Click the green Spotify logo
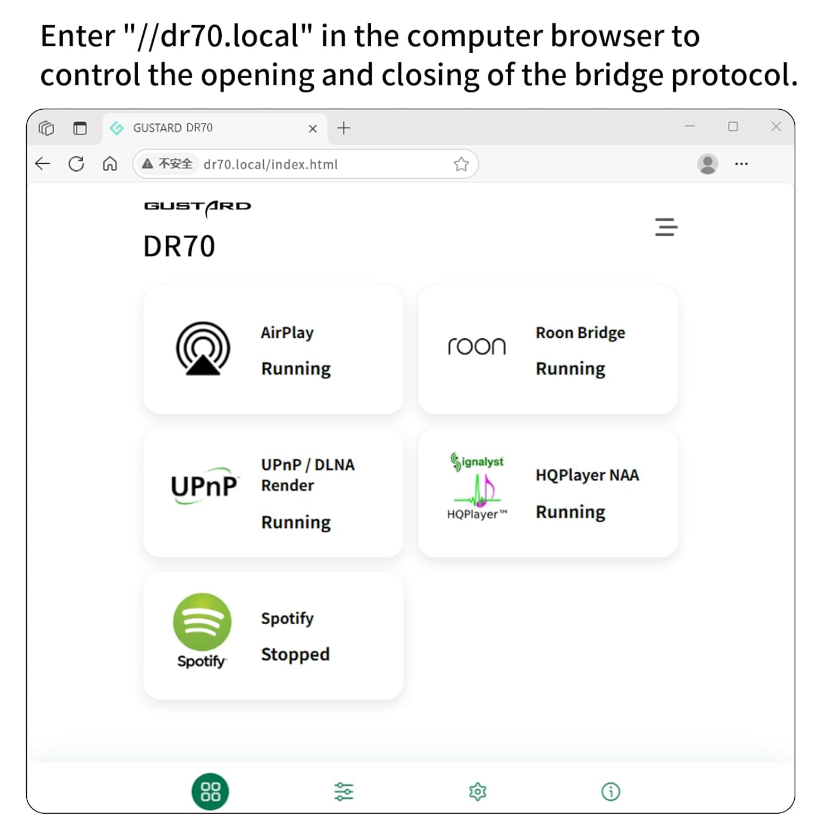836x836 pixels. click(202, 623)
